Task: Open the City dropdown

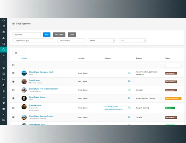Action: (x=133, y=41)
